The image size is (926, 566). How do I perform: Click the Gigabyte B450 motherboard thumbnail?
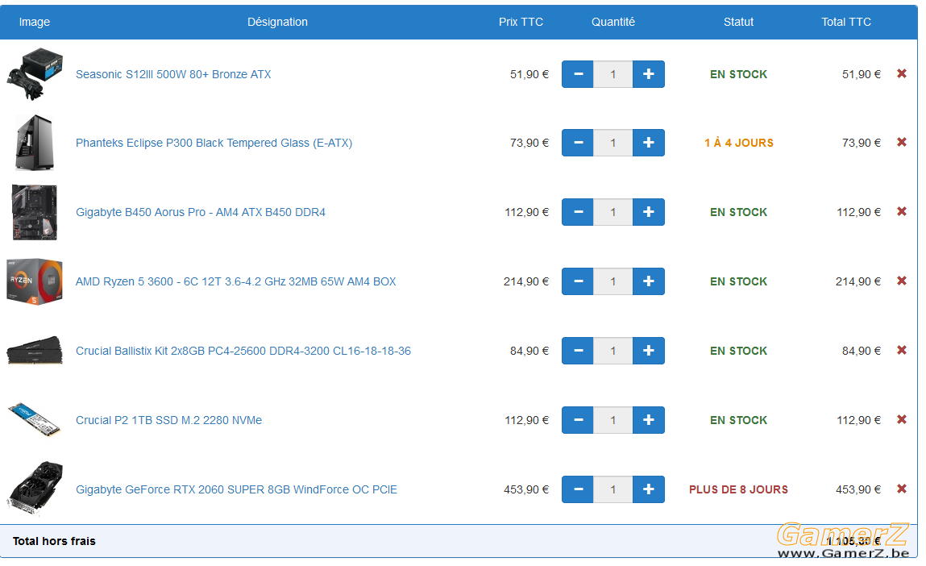click(35, 212)
